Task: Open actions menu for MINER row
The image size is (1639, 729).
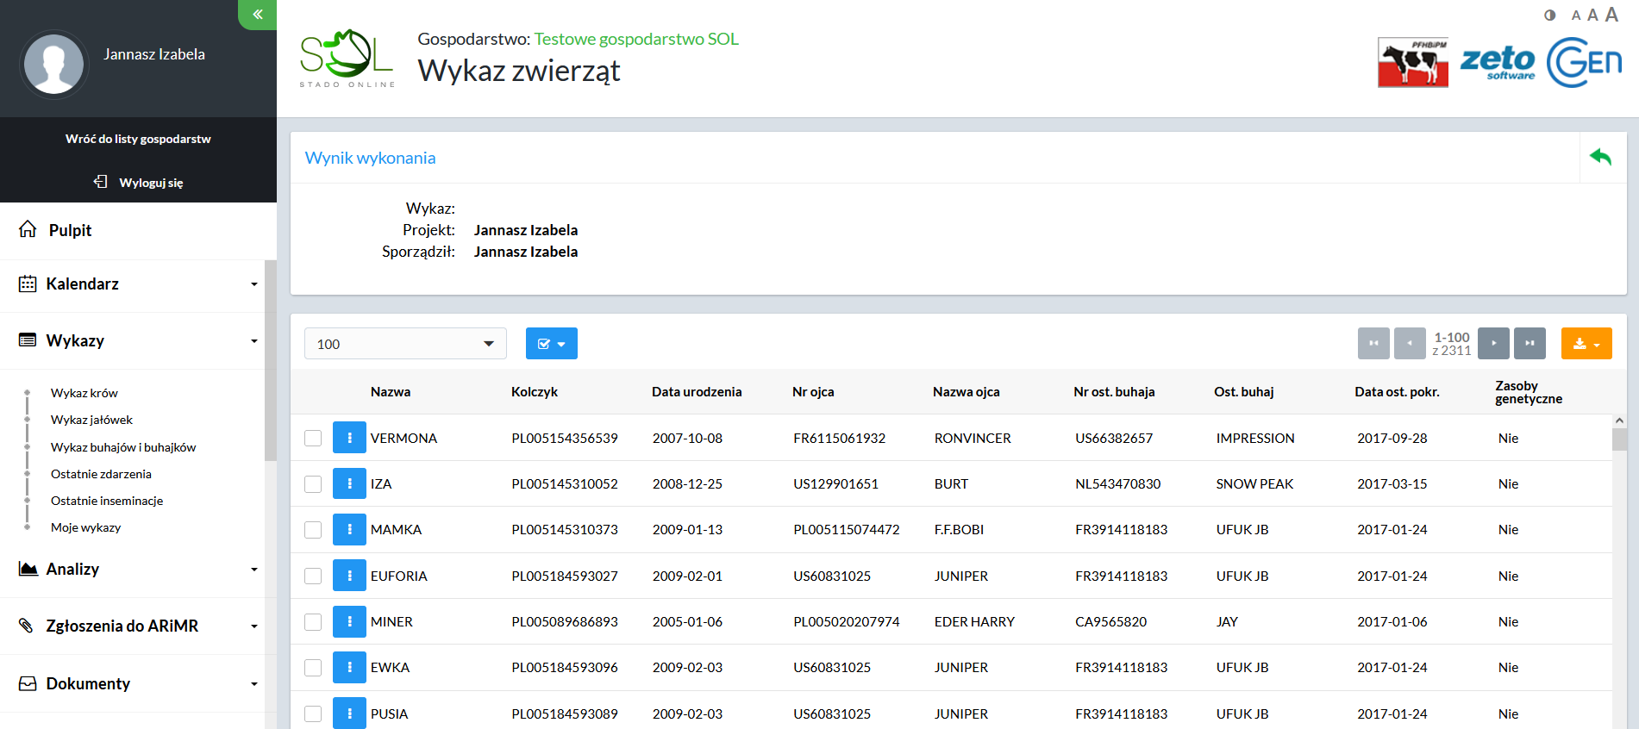Action: 349,621
